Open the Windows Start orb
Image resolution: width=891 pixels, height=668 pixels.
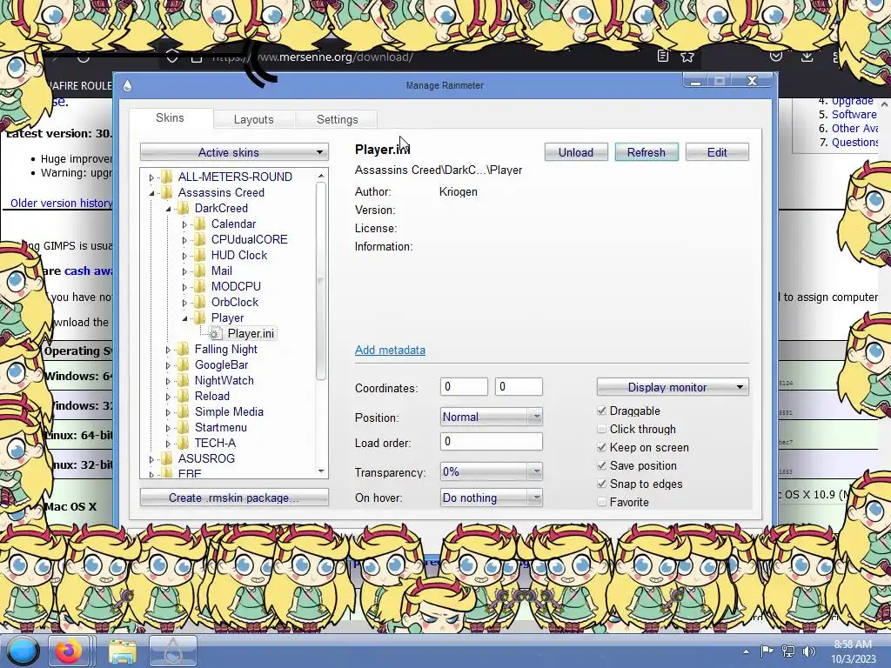coord(23,651)
